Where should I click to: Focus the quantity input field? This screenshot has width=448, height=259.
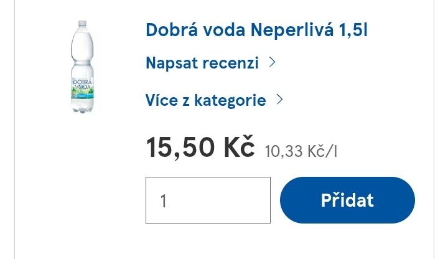(x=208, y=200)
